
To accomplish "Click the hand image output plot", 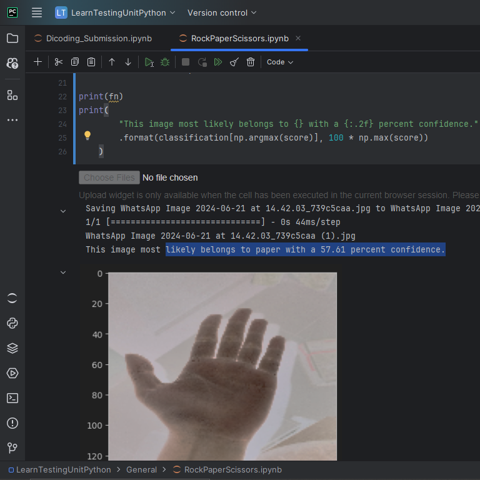I will tap(222, 366).
